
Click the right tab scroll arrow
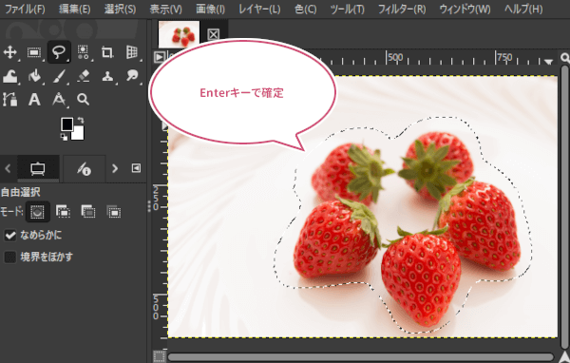[115, 168]
